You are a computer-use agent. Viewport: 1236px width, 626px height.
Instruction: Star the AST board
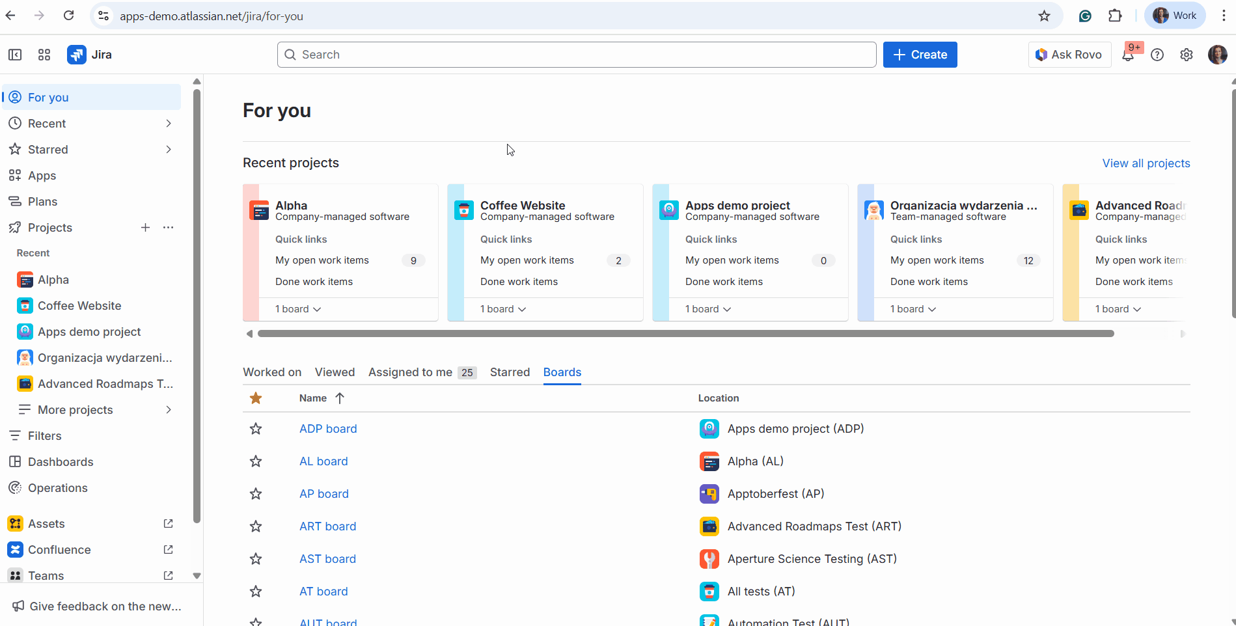pos(256,559)
